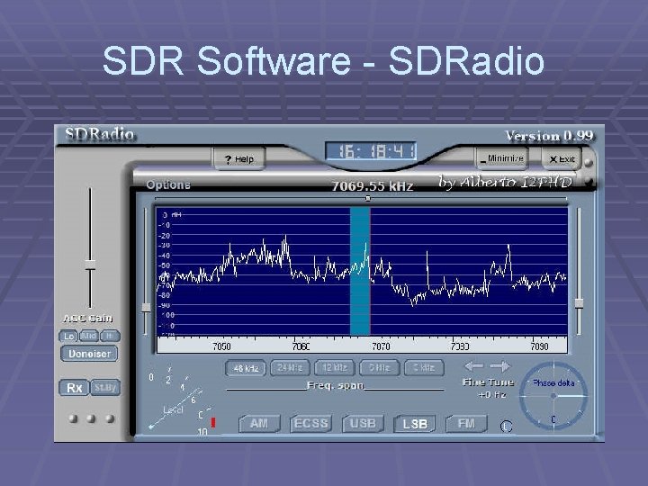Choose the Hi AGC setting
Viewport: 648px width, 486px height.
pos(110,336)
